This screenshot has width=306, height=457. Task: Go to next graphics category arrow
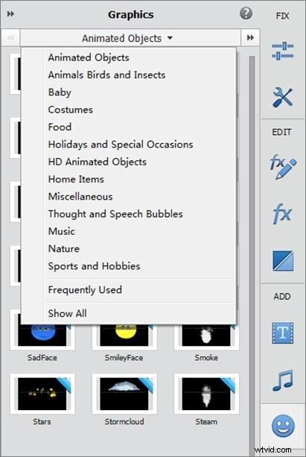click(x=250, y=37)
